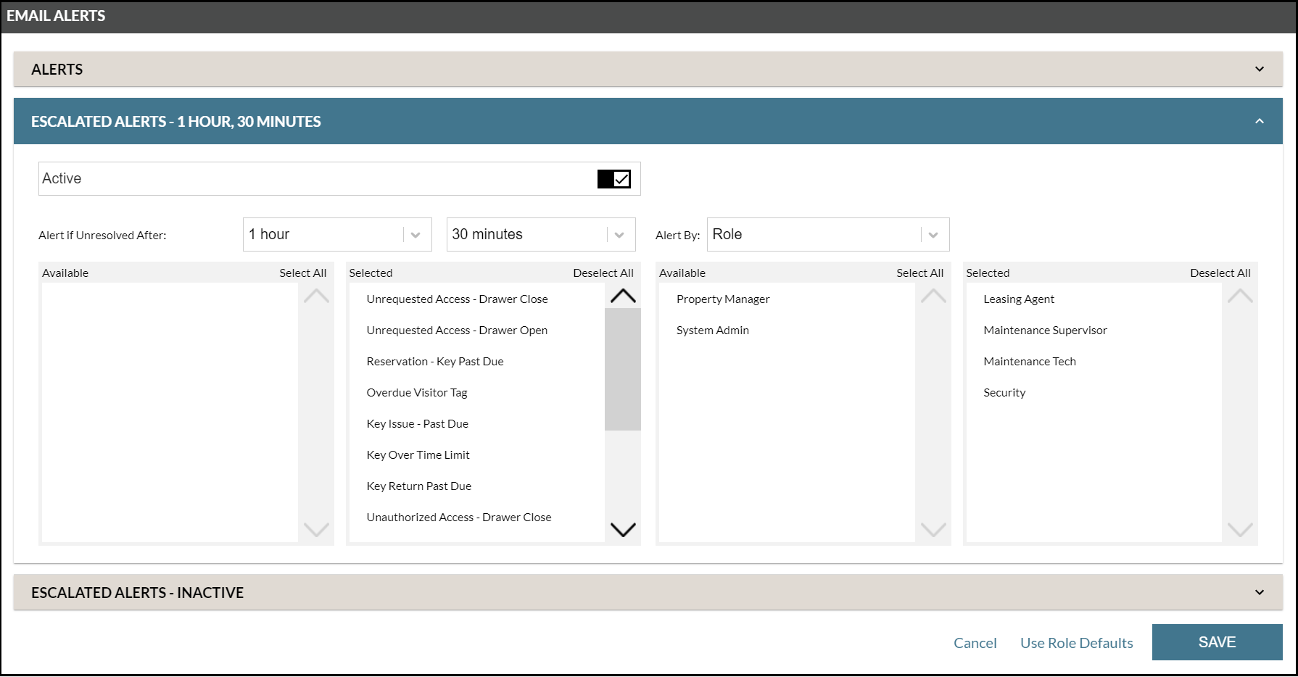Select Overdue Visitor Tag alert
The width and height of the screenshot is (1298, 677).
[x=417, y=392]
